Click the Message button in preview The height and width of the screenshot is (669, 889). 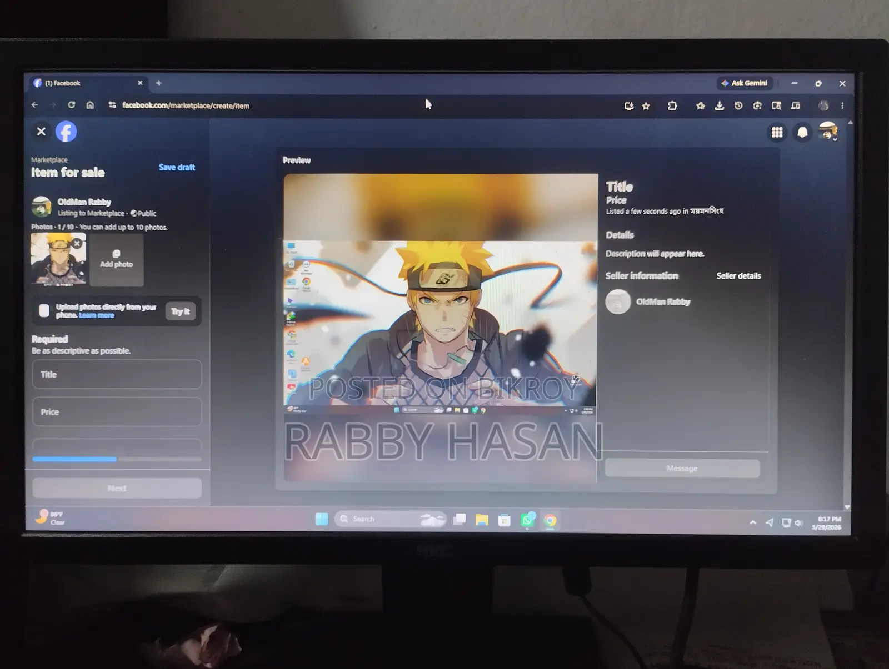coord(682,469)
